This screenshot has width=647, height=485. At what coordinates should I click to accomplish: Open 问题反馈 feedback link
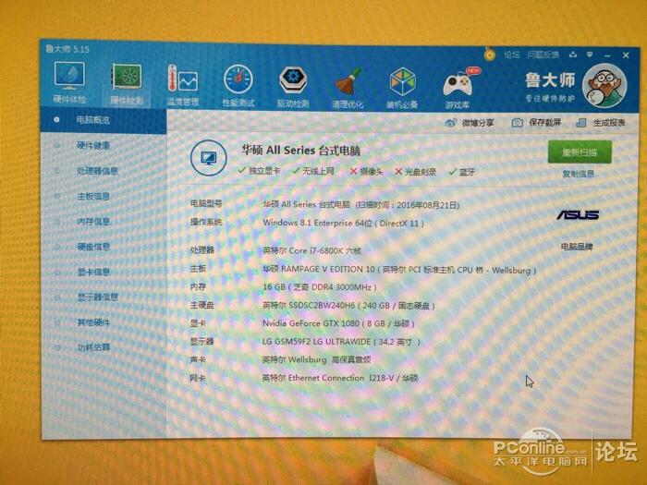[x=543, y=55]
